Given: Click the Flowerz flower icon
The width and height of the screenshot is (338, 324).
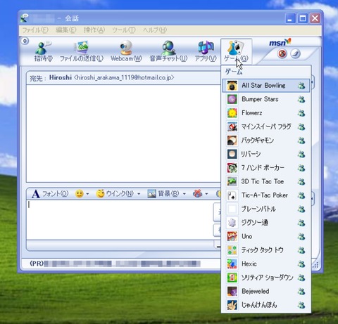Looking at the screenshot, I should pos(232,113).
